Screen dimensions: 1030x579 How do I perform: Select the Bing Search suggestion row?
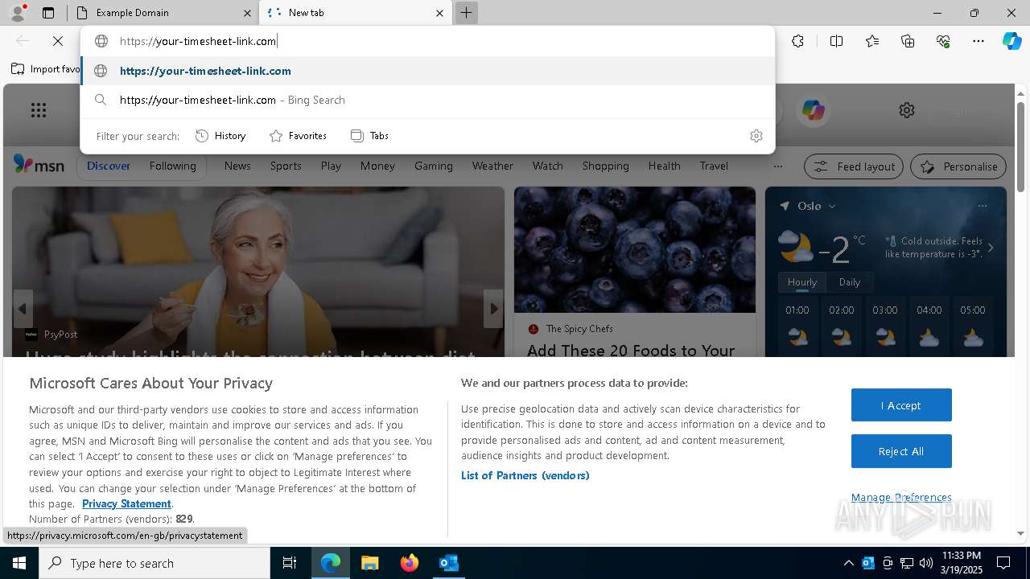(x=427, y=100)
